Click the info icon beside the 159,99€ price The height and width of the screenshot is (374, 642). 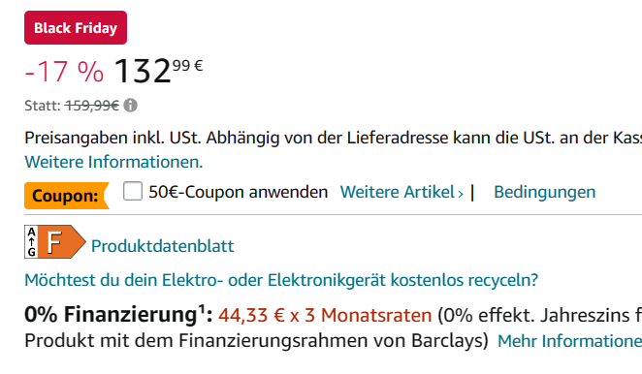[x=131, y=106]
